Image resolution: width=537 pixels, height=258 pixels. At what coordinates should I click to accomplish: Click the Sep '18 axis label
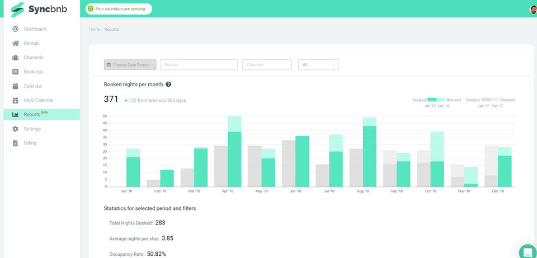397,191
